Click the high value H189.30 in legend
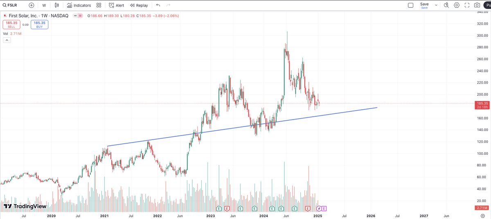 [111, 16]
